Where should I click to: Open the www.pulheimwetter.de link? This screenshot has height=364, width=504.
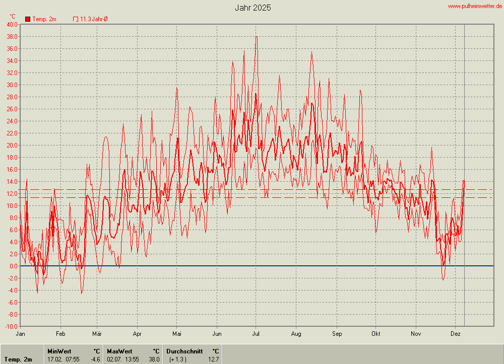(x=475, y=6)
